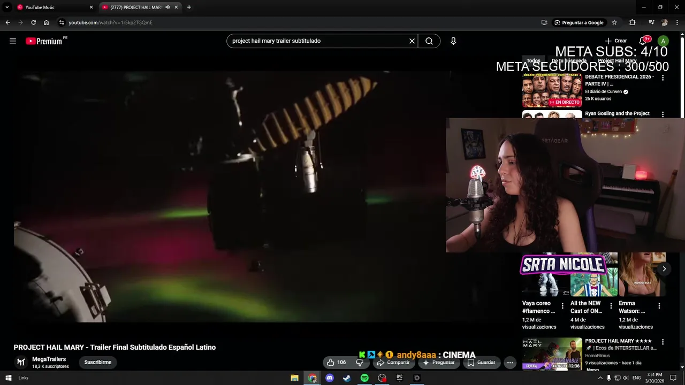Image resolution: width=685 pixels, height=385 pixels.
Task: Open options for DEBATE PRESIDENCIAL video
Action: pos(663,78)
